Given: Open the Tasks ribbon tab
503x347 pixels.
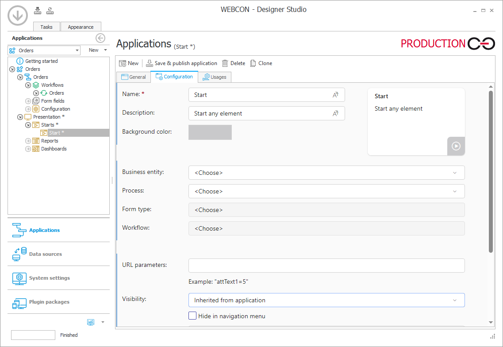Looking at the screenshot, I should 46,27.
